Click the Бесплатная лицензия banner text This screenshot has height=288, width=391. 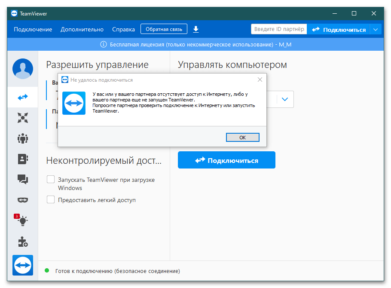click(201, 44)
